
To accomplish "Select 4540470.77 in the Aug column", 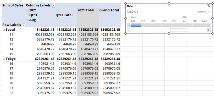I will click(x=46, y=49).
